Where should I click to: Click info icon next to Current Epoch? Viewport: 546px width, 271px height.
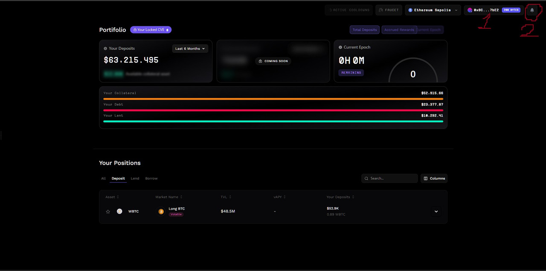coord(340,47)
